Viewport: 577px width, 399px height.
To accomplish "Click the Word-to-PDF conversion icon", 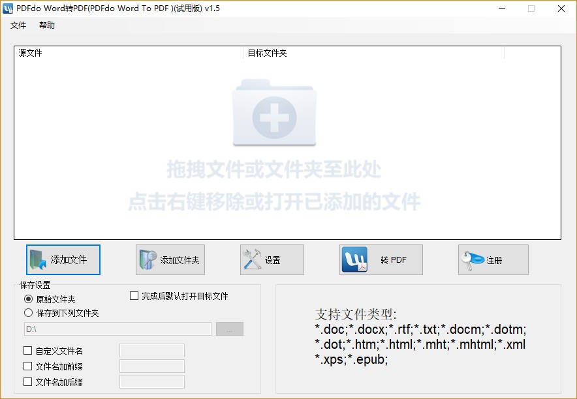I will click(x=354, y=259).
